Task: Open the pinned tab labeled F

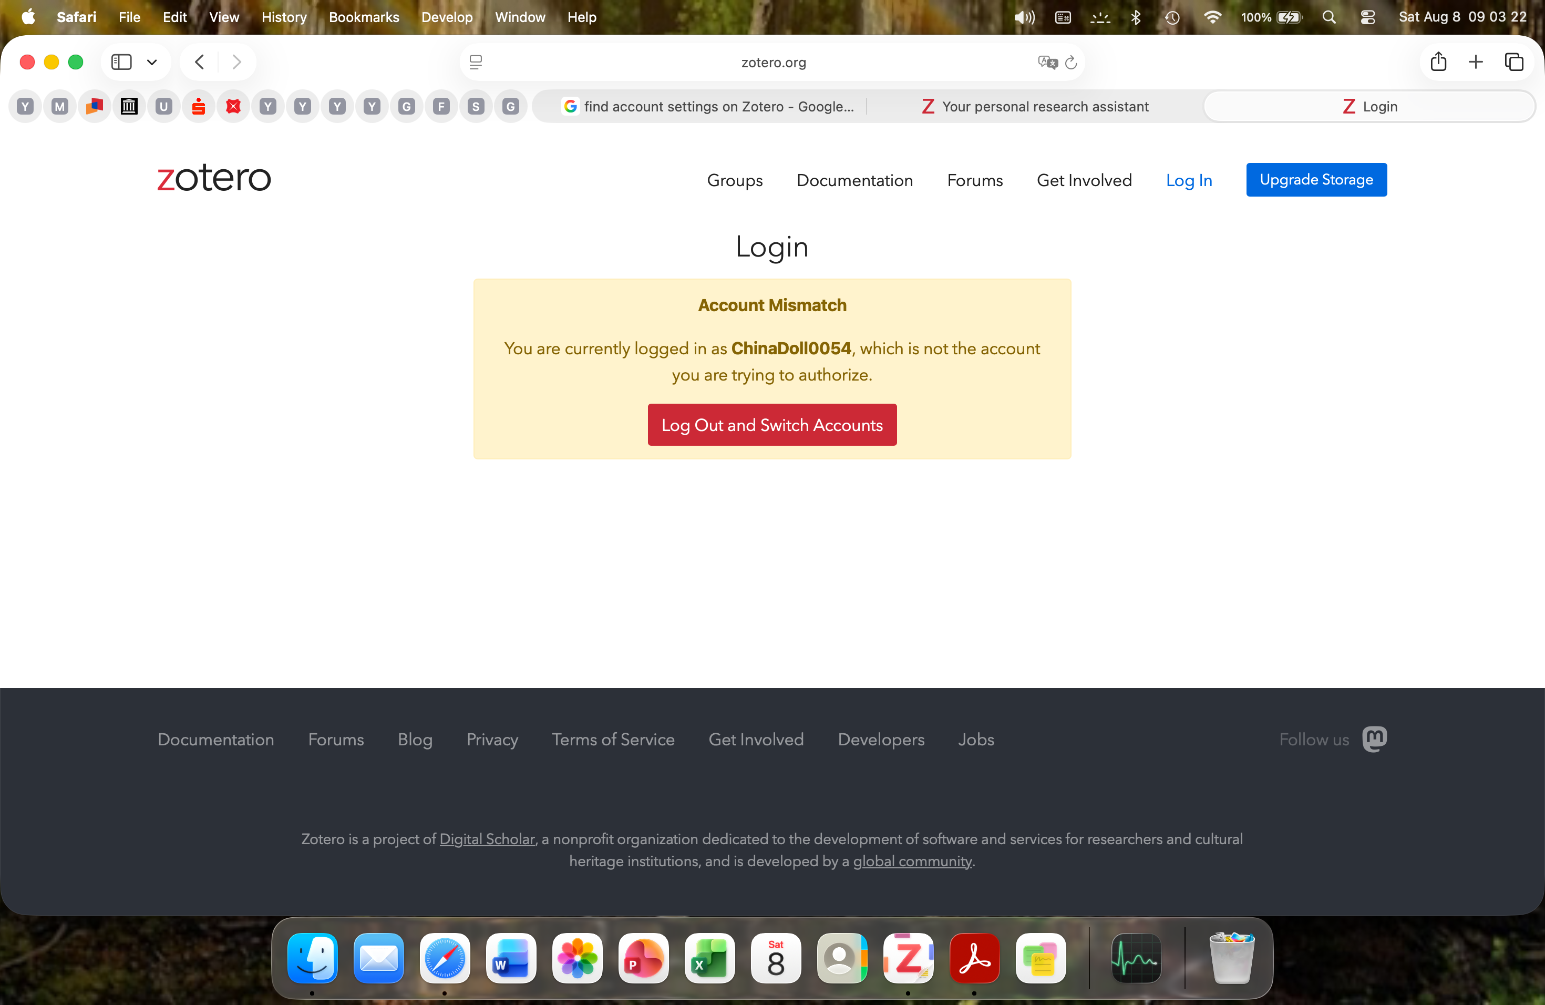Action: click(441, 107)
